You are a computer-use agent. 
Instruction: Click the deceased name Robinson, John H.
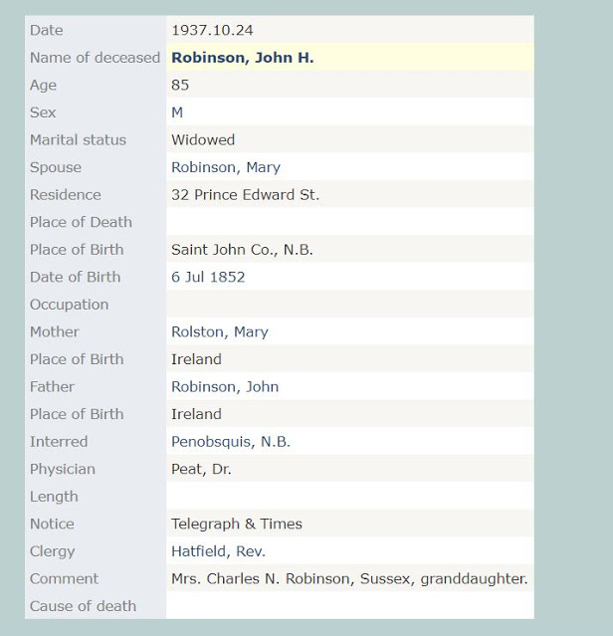pos(242,58)
